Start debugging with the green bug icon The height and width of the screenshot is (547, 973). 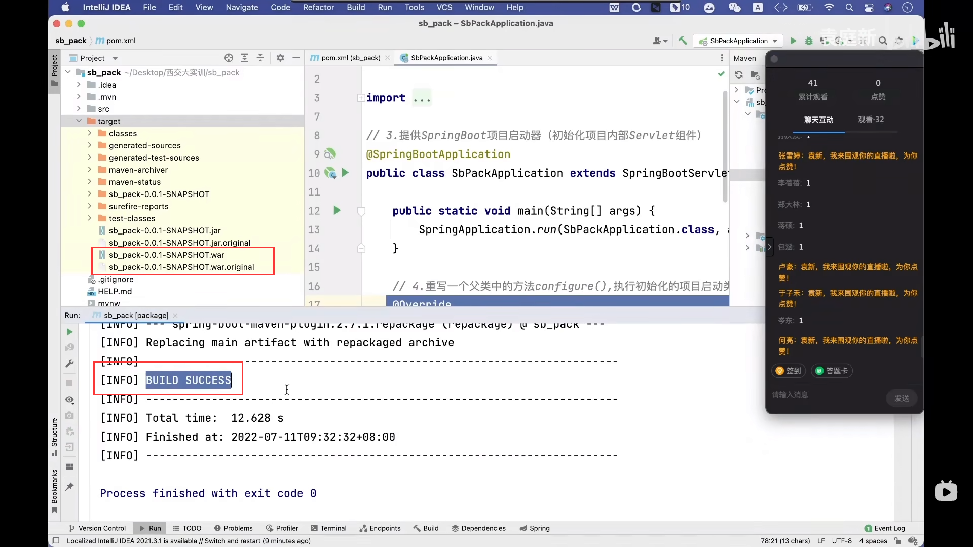tap(809, 41)
